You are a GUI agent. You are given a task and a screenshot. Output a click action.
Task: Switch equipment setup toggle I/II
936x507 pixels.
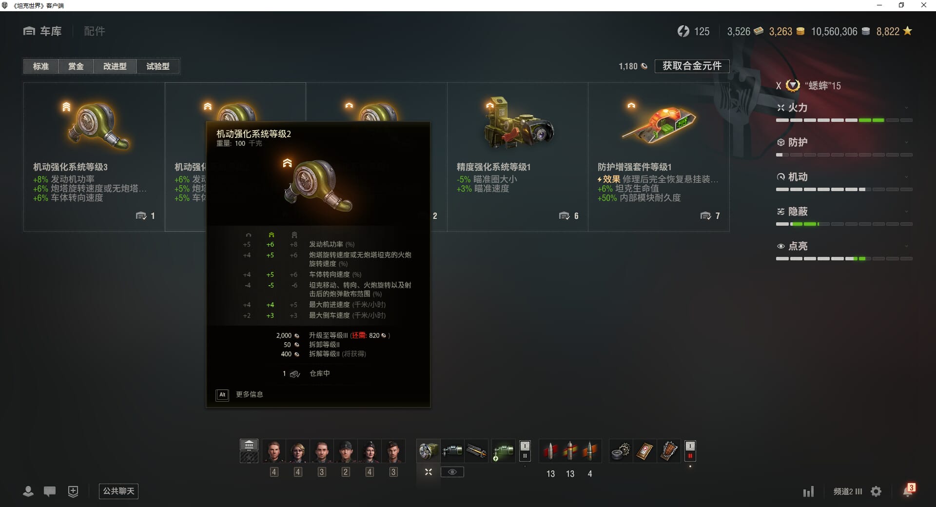point(525,451)
